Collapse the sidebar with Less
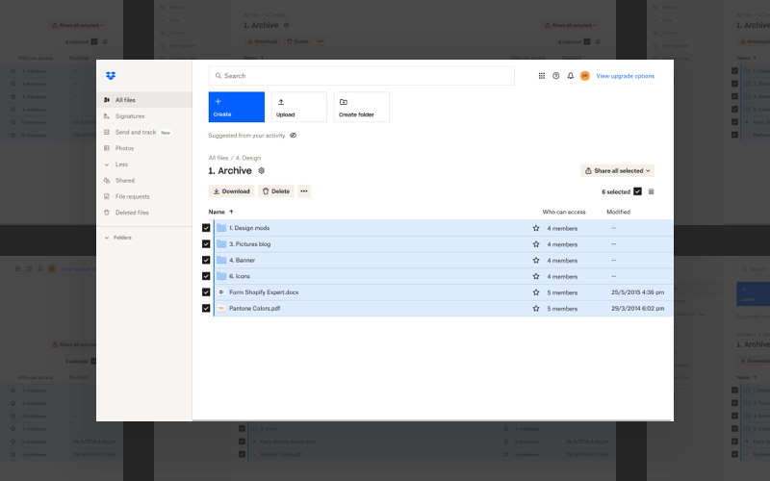This screenshot has width=770, height=481. pos(121,165)
